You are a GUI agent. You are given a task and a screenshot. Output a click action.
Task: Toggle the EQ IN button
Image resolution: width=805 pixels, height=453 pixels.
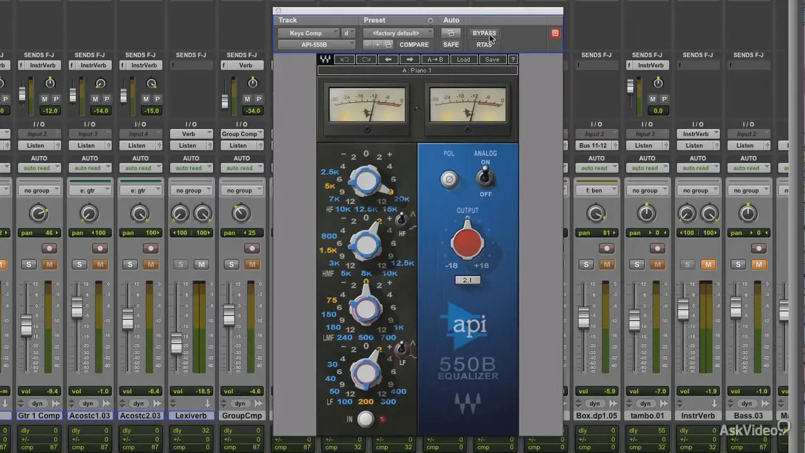(x=365, y=419)
